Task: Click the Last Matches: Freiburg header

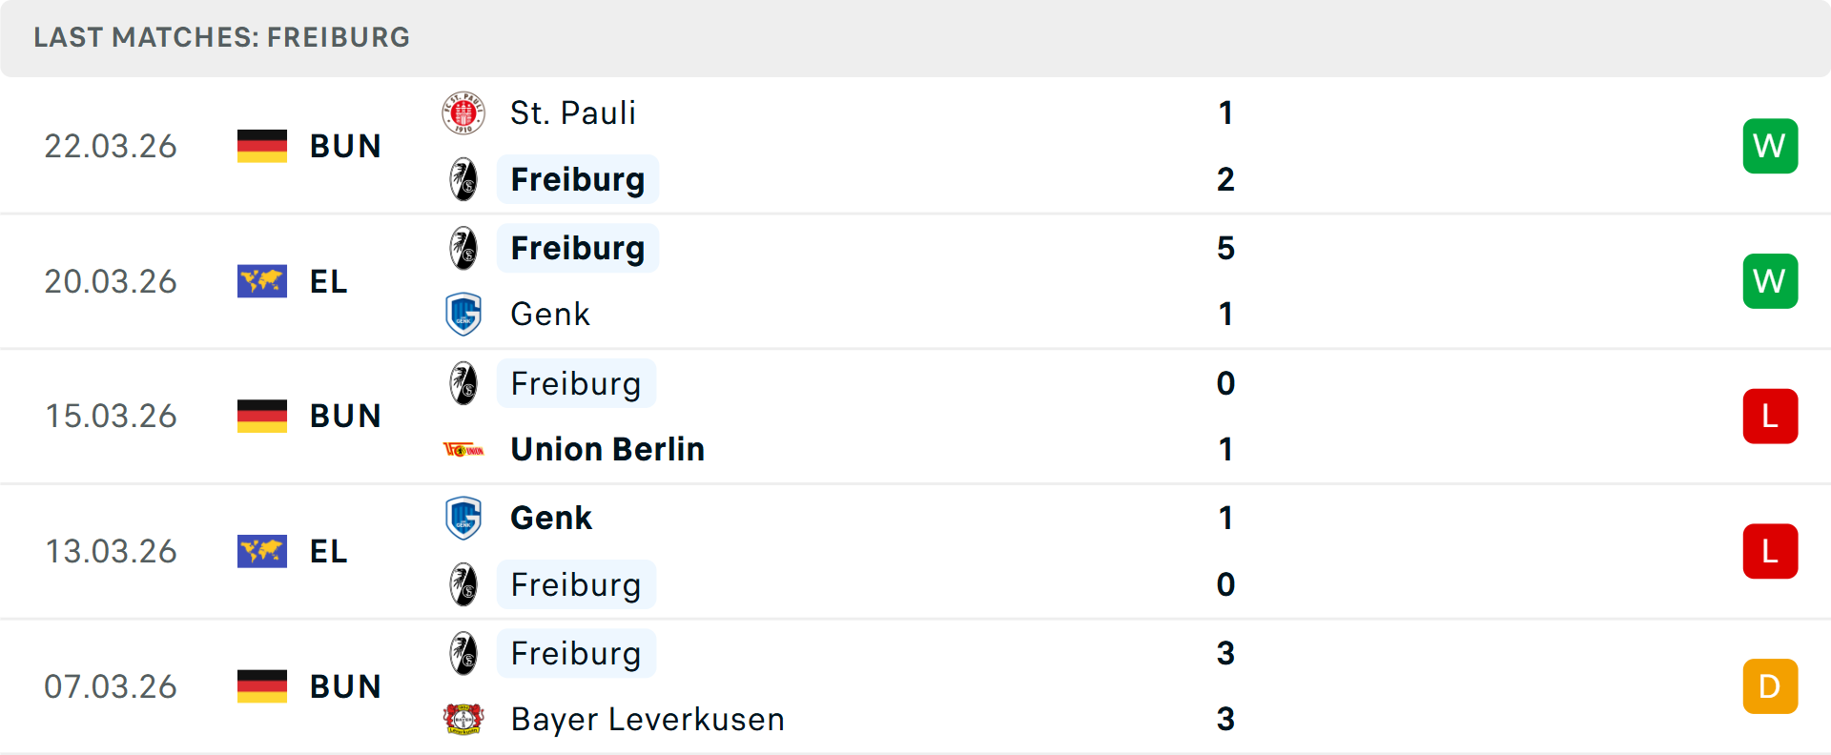Action: tap(221, 37)
